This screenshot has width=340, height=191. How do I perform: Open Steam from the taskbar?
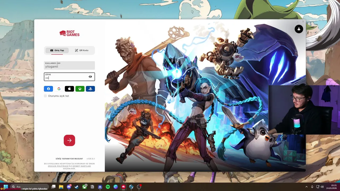[77, 187]
